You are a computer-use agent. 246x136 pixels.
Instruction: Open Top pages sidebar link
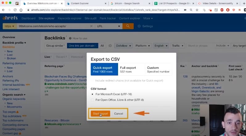[x=9, y=112]
